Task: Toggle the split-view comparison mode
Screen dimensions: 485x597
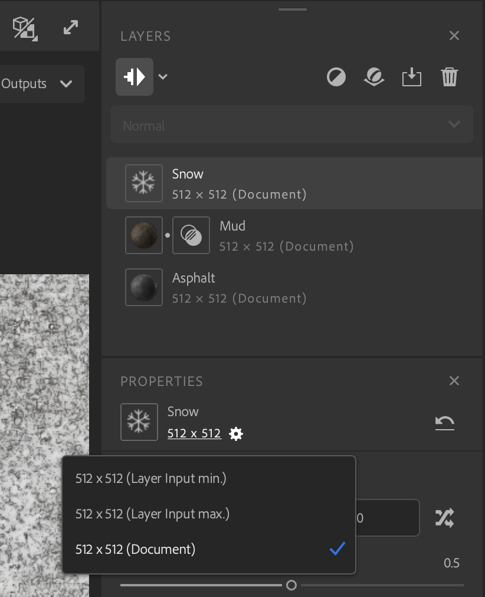Action: pos(134,76)
